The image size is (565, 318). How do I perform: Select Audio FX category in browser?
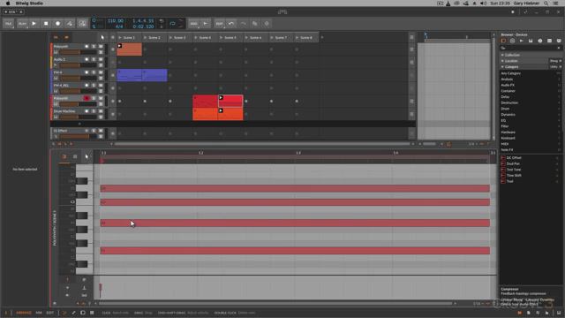[x=508, y=85]
